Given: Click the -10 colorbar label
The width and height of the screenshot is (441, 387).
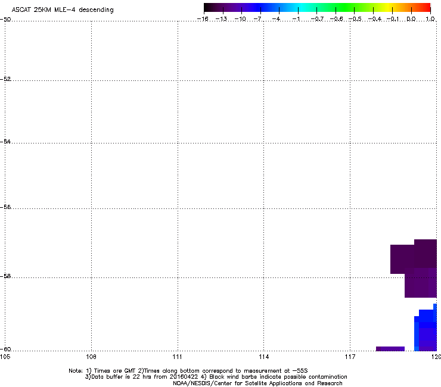Looking at the screenshot, I should pyautogui.click(x=240, y=19).
